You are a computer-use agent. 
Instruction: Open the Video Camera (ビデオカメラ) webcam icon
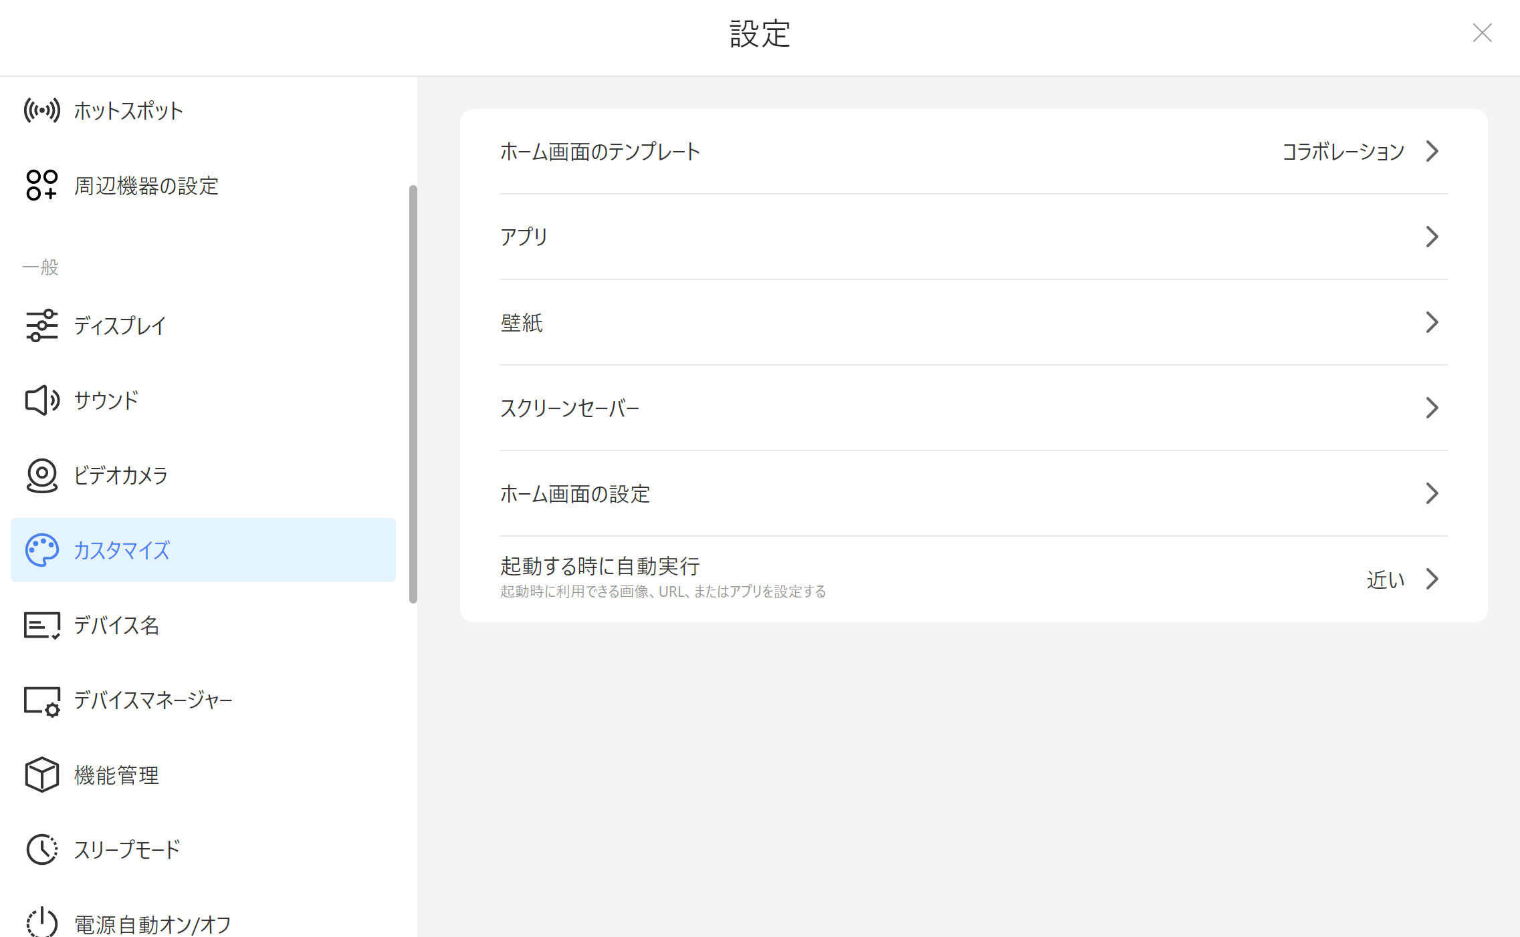41,475
